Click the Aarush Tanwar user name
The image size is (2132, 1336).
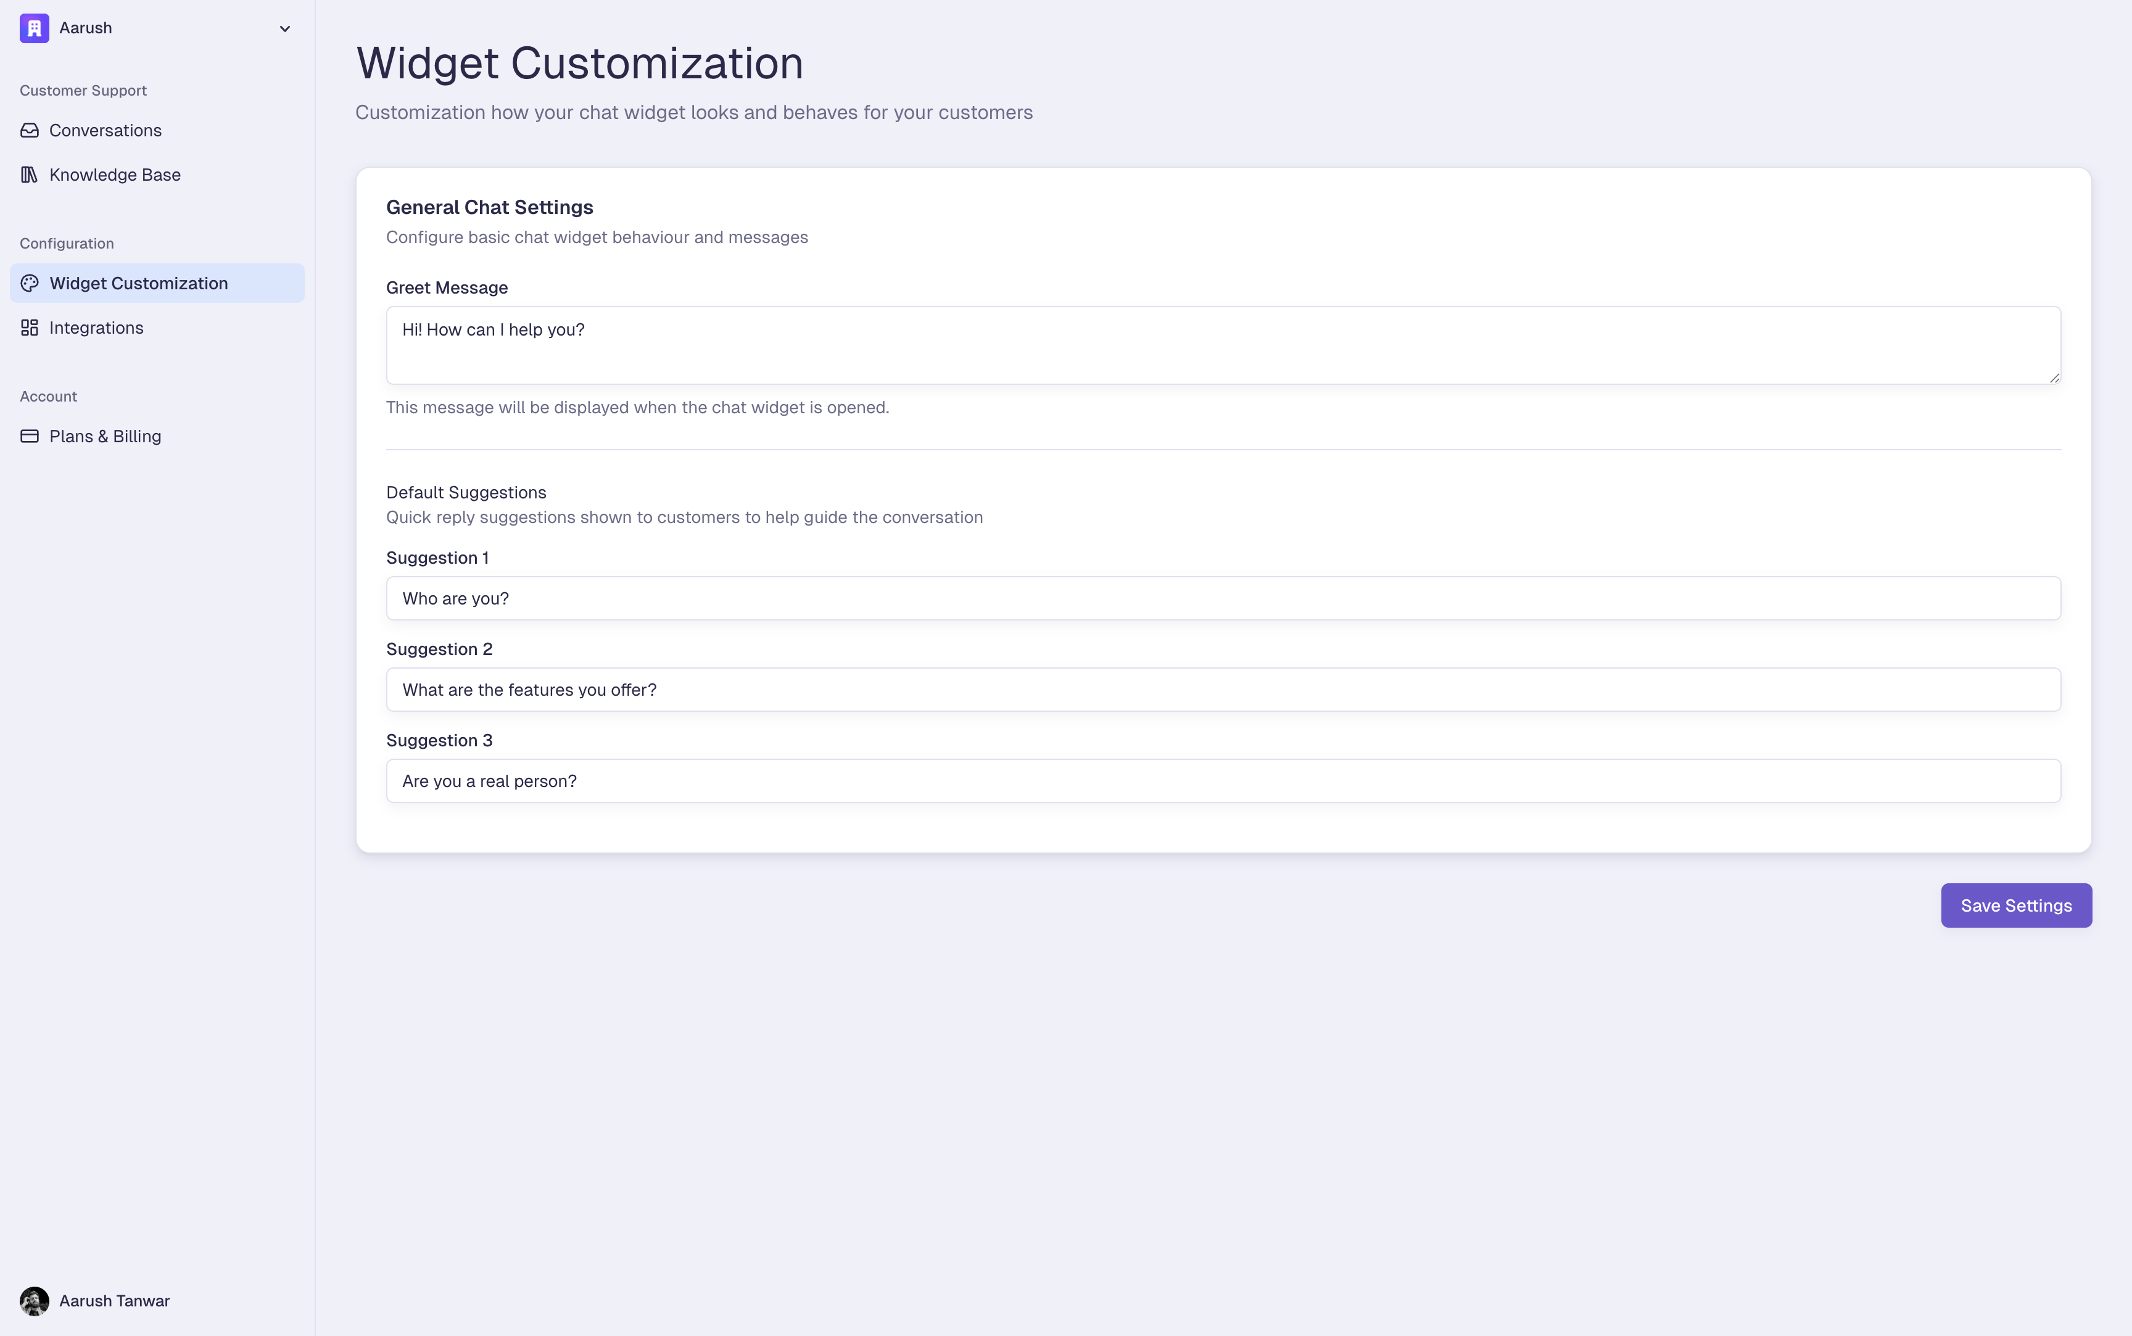click(x=115, y=1301)
